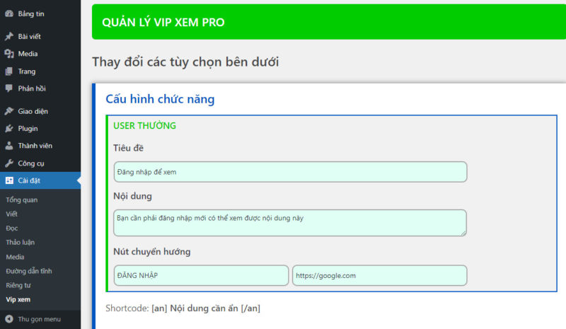Click the Công cụ wrench icon
Image resolution: width=566 pixels, height=329 pixels.
pos(9,163)
